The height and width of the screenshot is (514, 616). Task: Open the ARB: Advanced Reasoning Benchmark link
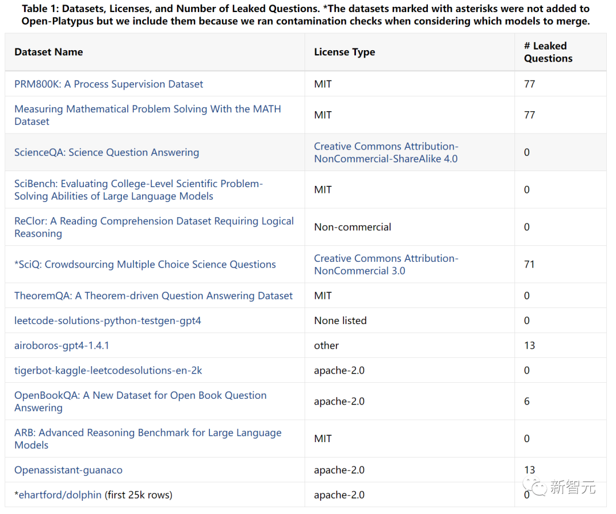(x=148, y=439)
